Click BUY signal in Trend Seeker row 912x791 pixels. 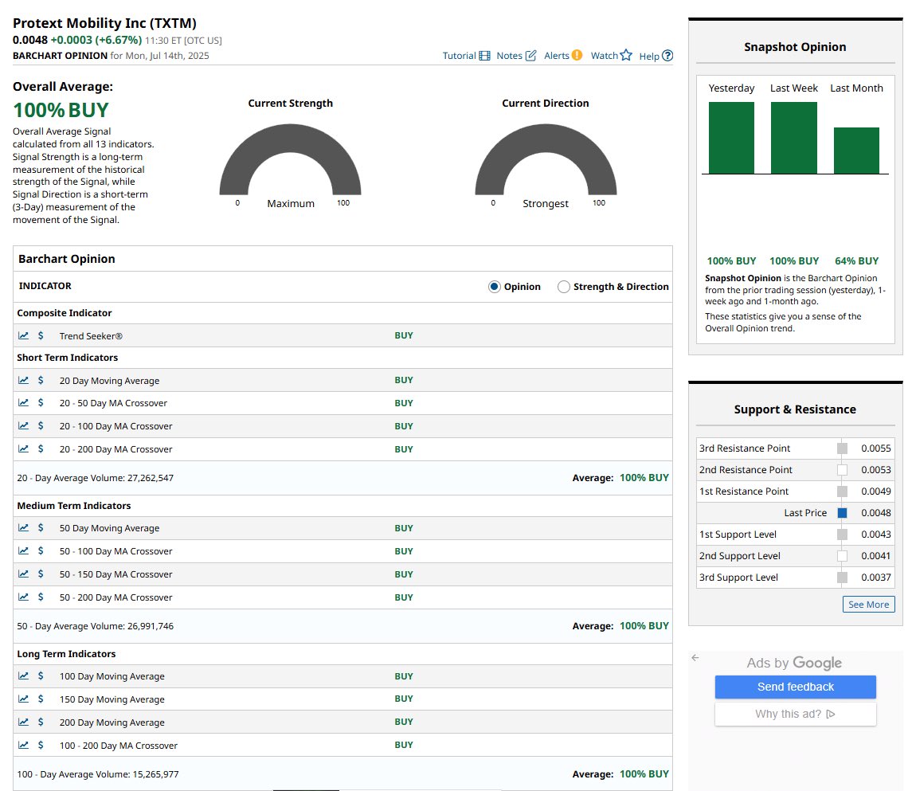tap(404, 335)
